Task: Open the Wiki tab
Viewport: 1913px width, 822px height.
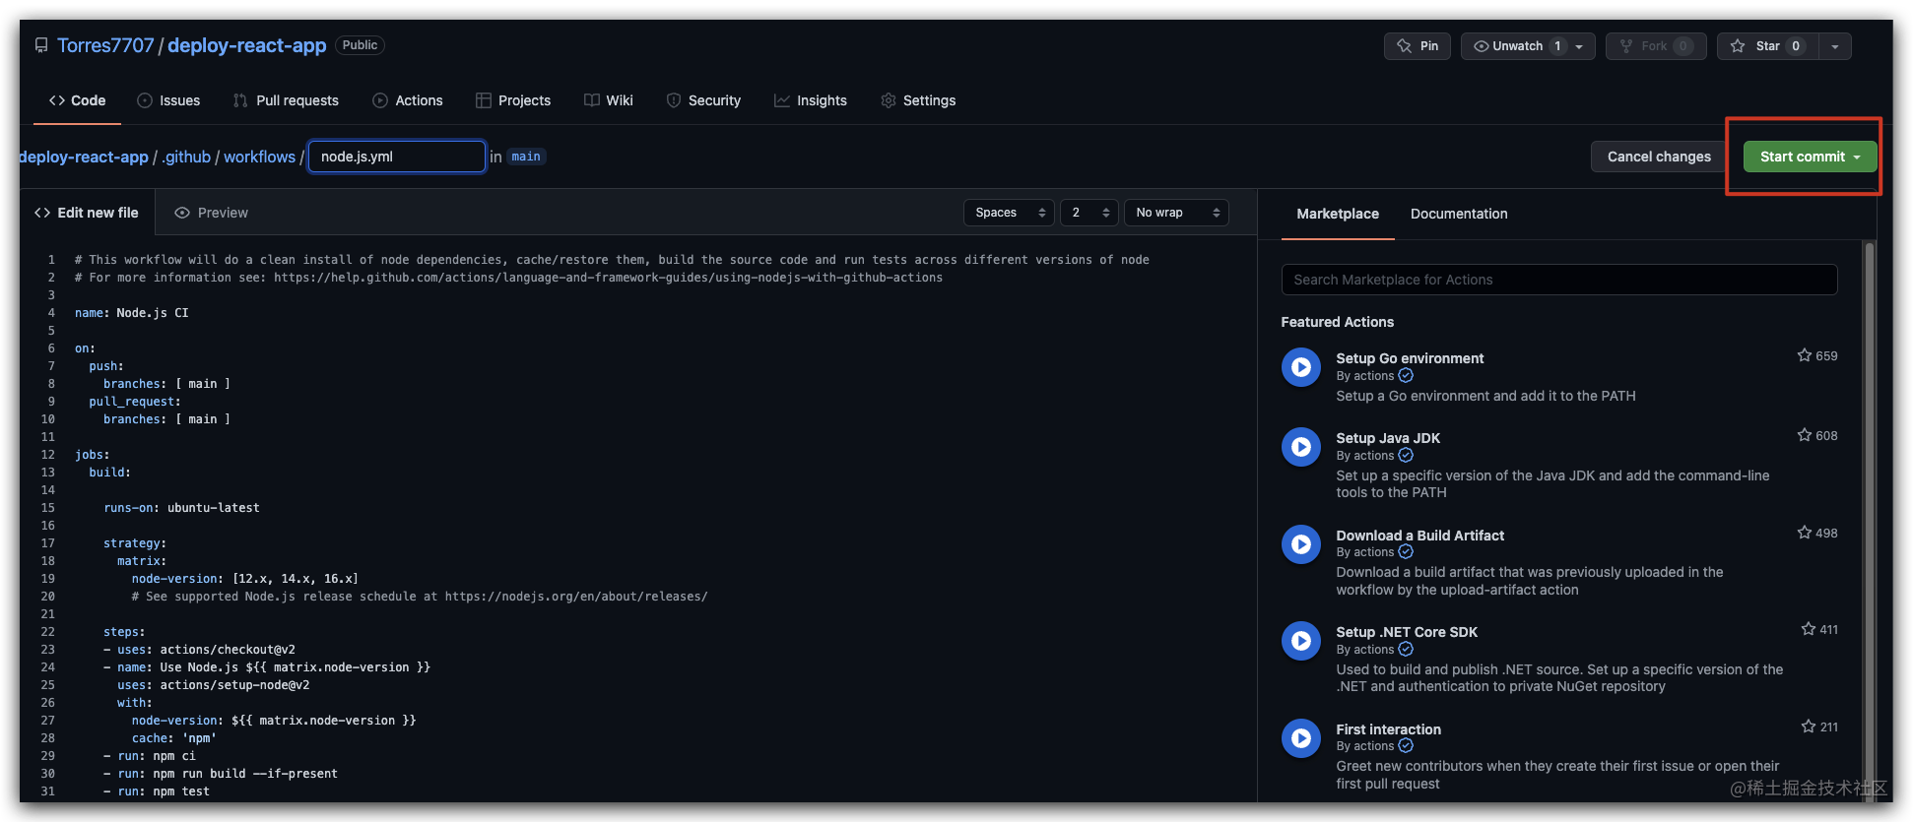Action: click(x=609, y=100)
